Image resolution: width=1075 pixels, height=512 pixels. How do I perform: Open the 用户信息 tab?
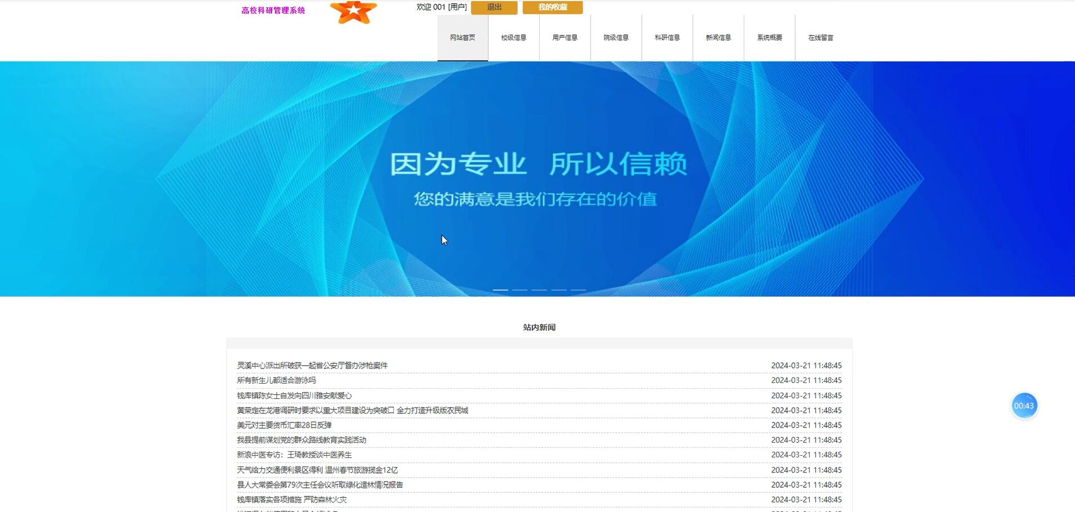(565, 37)
